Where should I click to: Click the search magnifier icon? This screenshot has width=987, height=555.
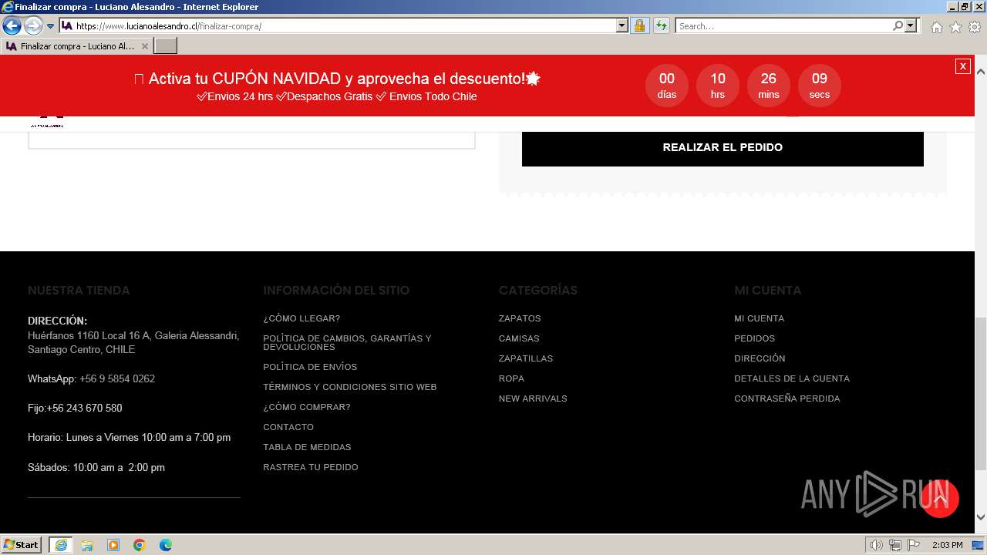coord(898,25)
